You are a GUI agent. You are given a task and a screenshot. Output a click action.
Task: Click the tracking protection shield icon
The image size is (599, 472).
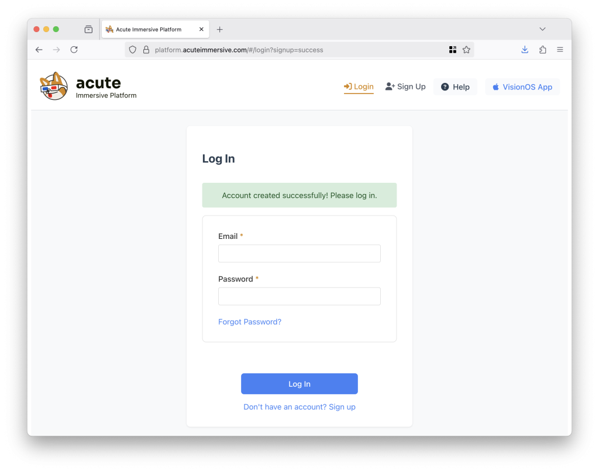pyautogui.click(x=133, y=50)
